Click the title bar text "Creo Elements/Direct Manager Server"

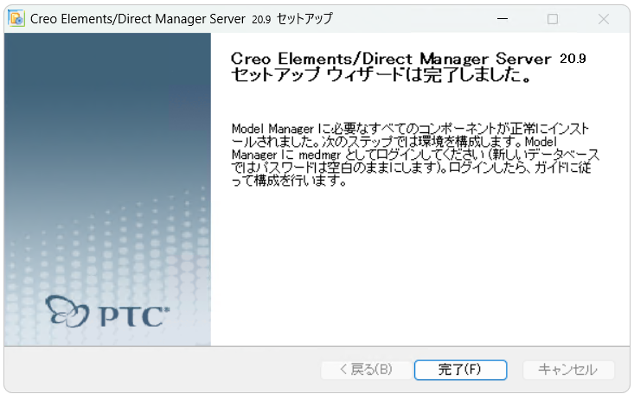pyautogui.click(x=138, y=19)
